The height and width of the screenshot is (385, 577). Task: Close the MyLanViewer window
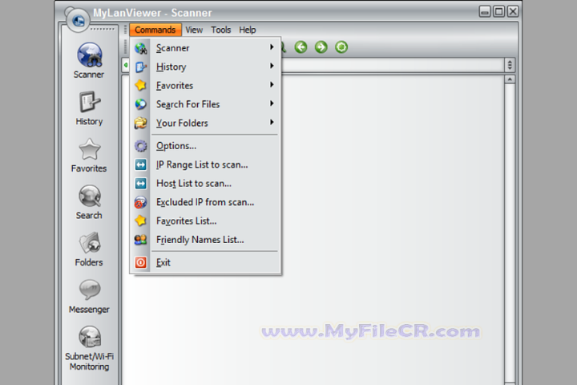click(513, 12)
